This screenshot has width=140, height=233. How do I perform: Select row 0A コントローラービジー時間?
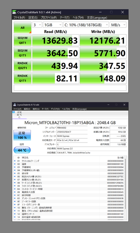coord(69,189)
